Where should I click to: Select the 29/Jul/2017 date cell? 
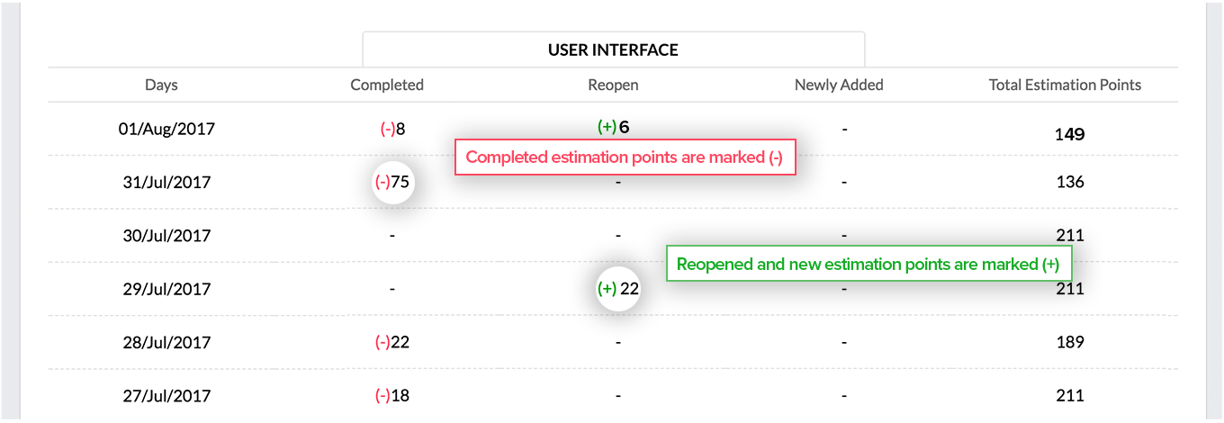166,289
